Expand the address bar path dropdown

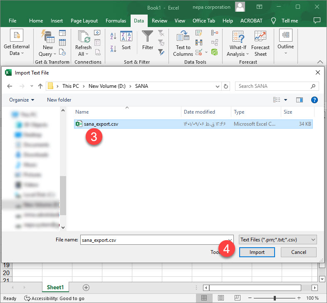(x=217, y=87)
